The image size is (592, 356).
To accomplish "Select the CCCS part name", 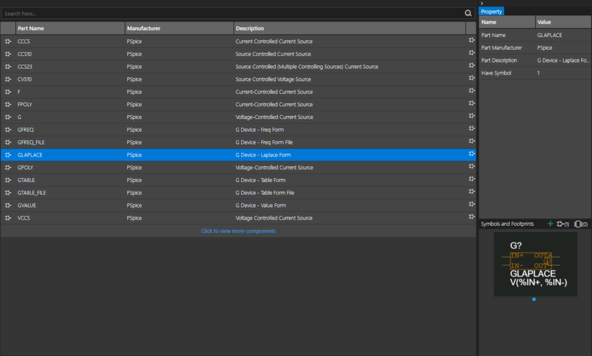I will 23,41.
